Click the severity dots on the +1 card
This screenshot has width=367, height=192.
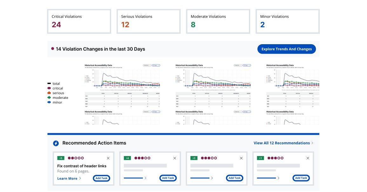(276, 158)
